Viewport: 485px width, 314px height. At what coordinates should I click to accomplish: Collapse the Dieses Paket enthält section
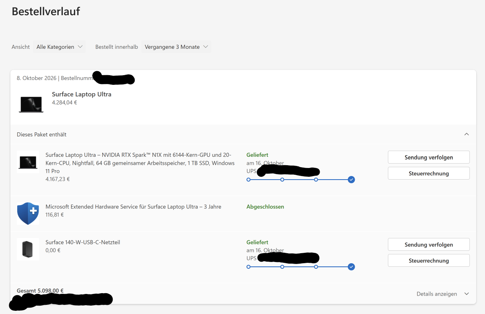[x=467, y=134]
